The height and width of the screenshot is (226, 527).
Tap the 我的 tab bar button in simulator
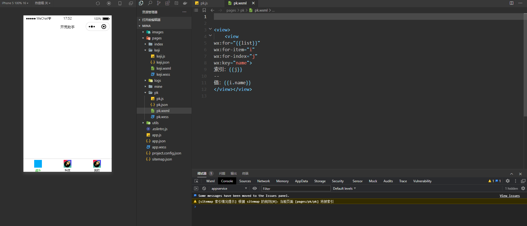point(97,165)
